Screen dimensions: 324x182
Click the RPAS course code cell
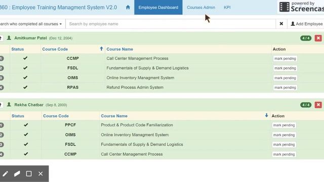click(x=73, y=87)
